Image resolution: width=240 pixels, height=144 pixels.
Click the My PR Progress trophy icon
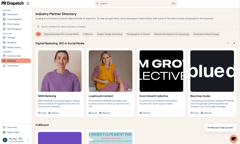[x=4, y=29]
